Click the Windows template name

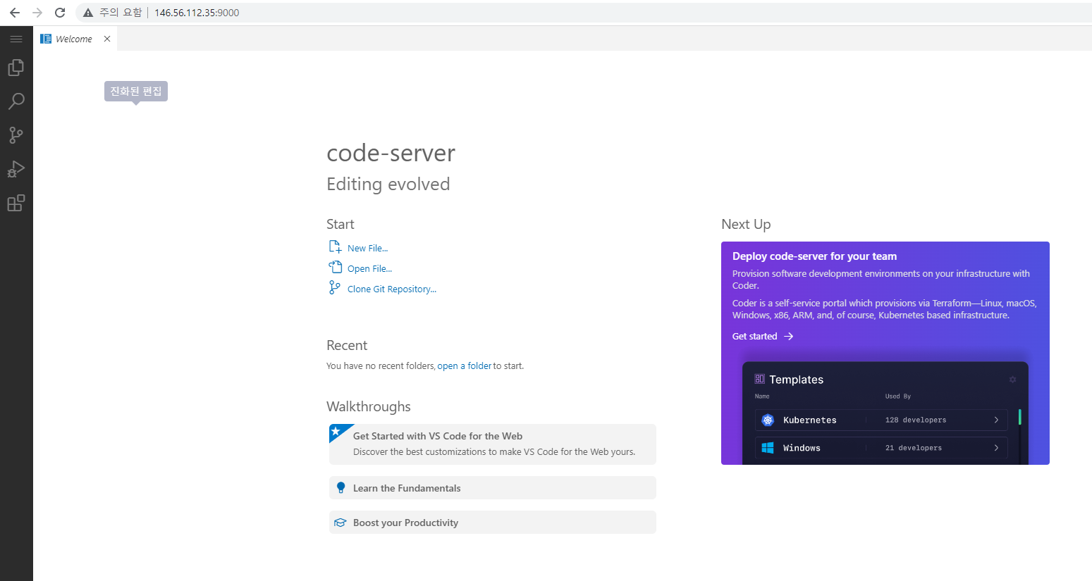pyautogui.click(x=802, y=448)
